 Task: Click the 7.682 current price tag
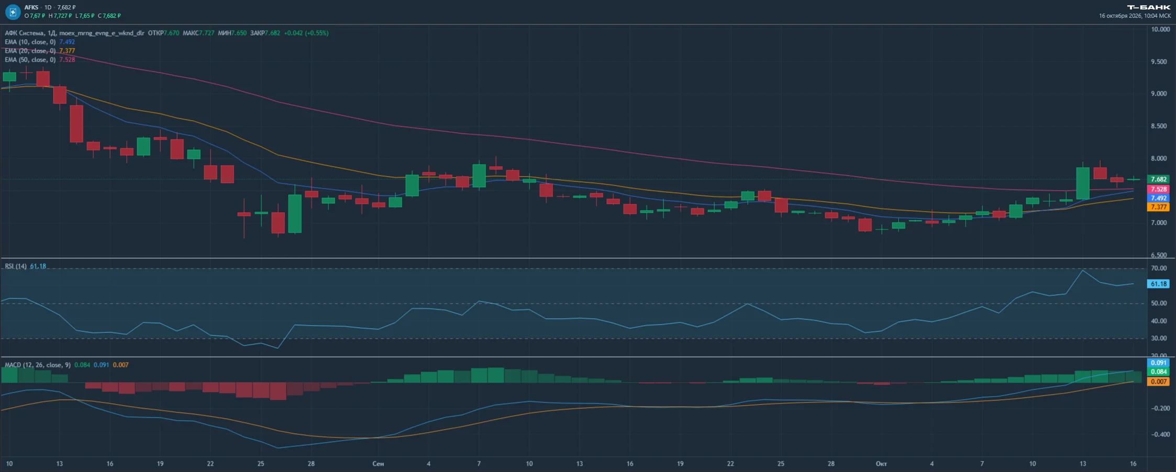[x=1159, y=179]
